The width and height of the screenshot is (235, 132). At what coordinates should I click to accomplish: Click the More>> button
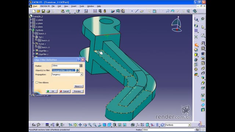click(78, 87)
